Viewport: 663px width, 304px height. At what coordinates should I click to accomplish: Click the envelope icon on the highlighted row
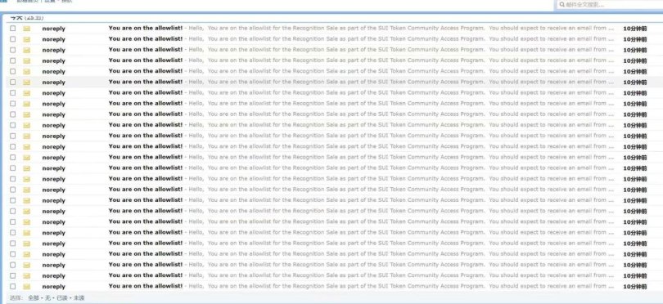pyautogui.click(x=27, y=83)
